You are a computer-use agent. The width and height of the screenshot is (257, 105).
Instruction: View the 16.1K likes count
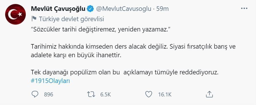[165, 94]
